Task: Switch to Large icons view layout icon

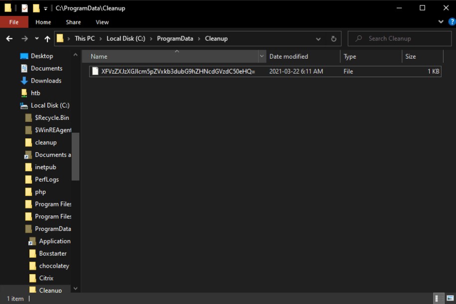Action: 450,298
